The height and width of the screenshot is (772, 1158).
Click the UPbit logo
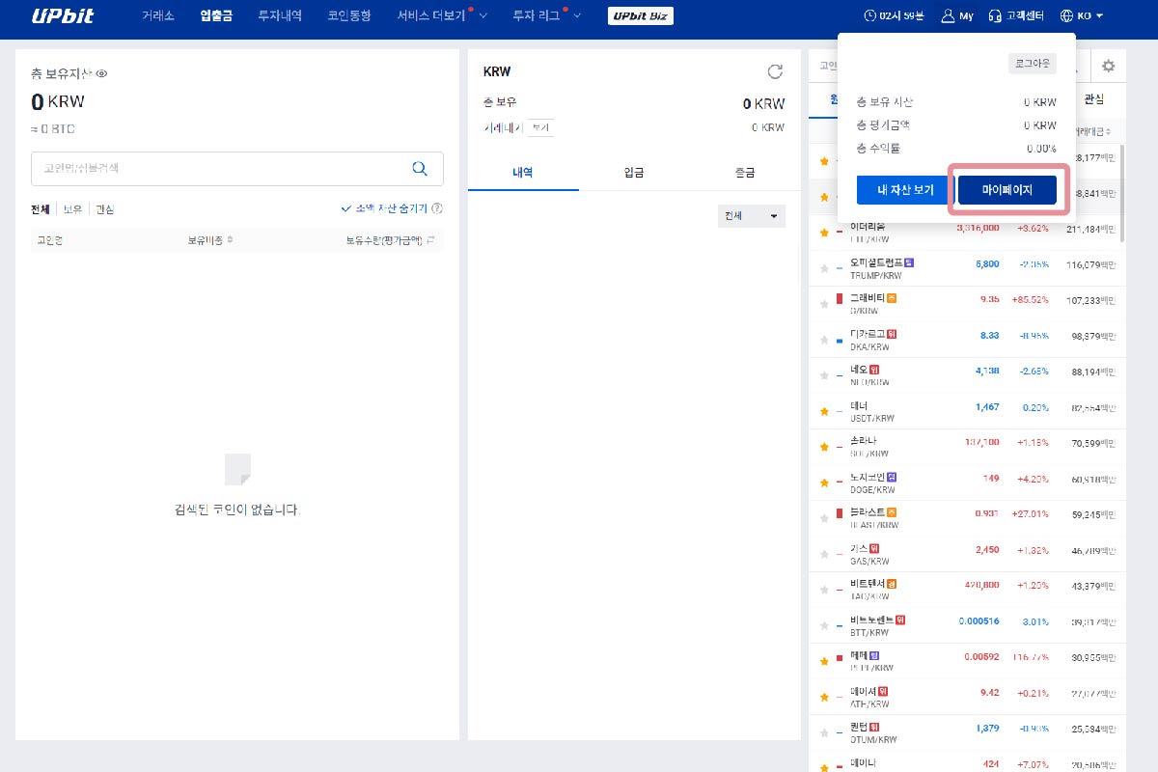(62, 15)
